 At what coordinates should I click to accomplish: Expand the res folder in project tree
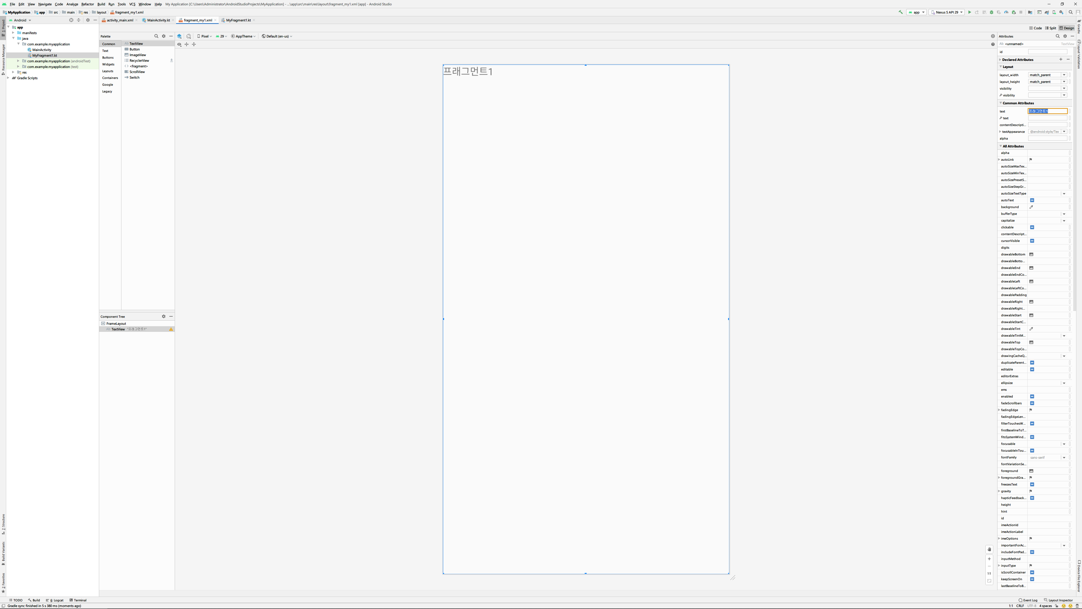tap(14, 72)
